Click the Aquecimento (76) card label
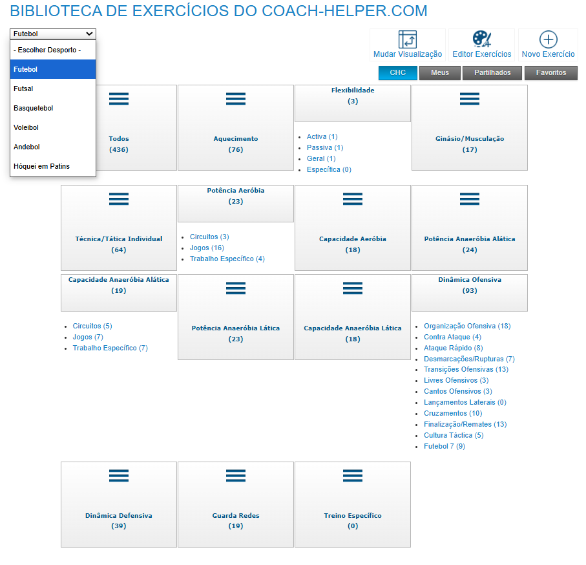 coord(236,144)
